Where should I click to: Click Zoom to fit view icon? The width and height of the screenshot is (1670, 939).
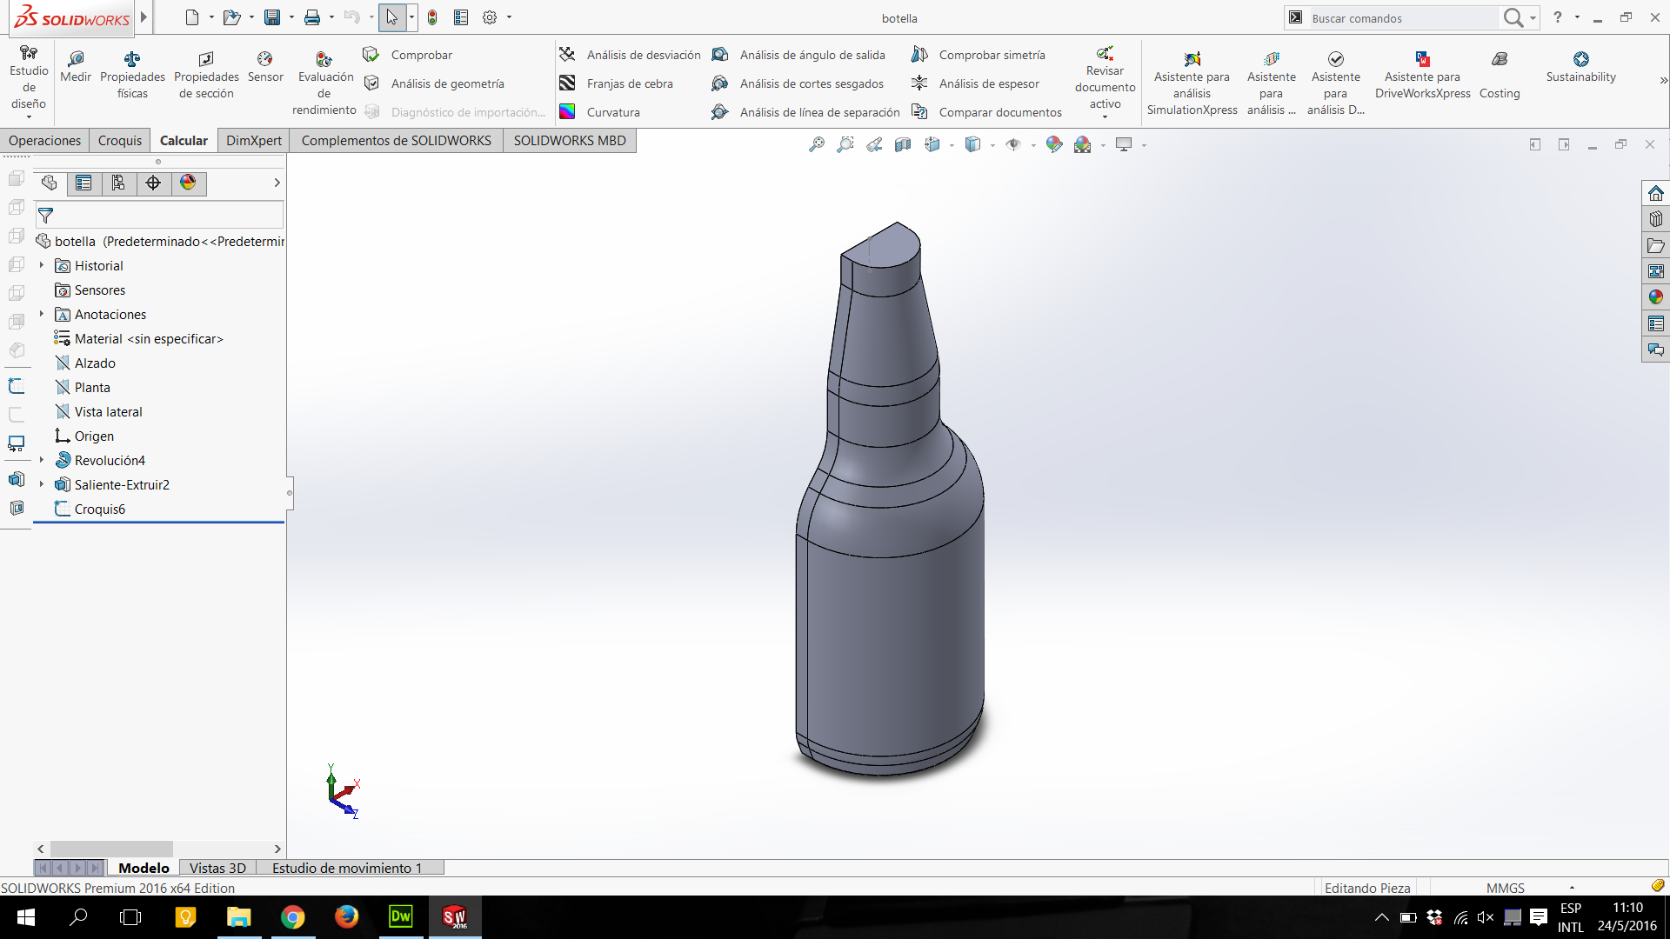tap(817, 145)
